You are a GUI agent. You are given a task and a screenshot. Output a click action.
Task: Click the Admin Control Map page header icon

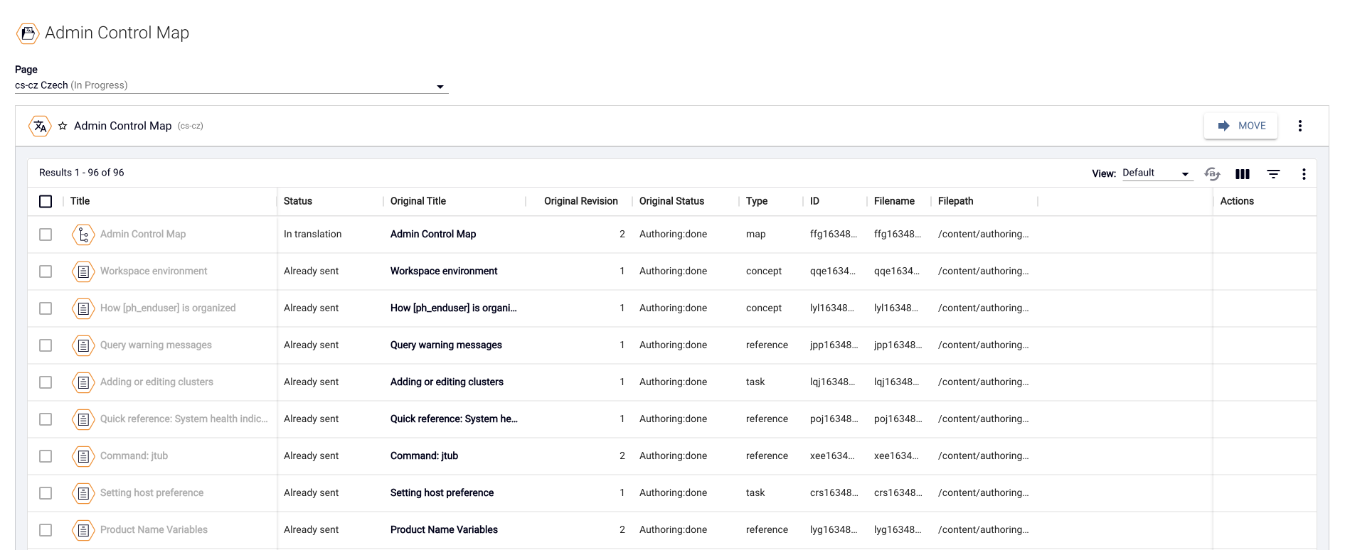coord(28,33)
